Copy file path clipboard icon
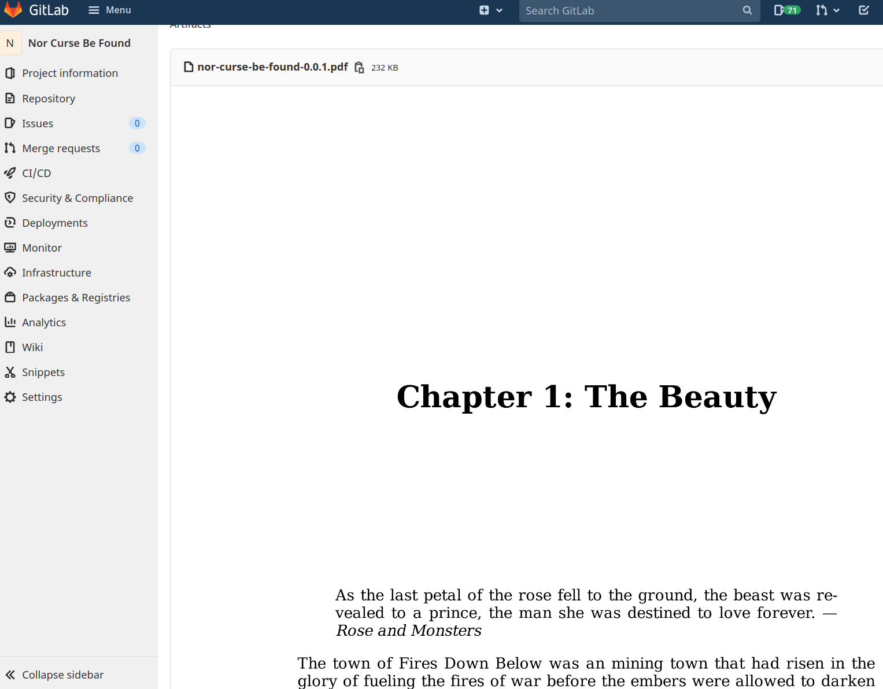This screenshot has width=883, height=689. tap(359, 68)
